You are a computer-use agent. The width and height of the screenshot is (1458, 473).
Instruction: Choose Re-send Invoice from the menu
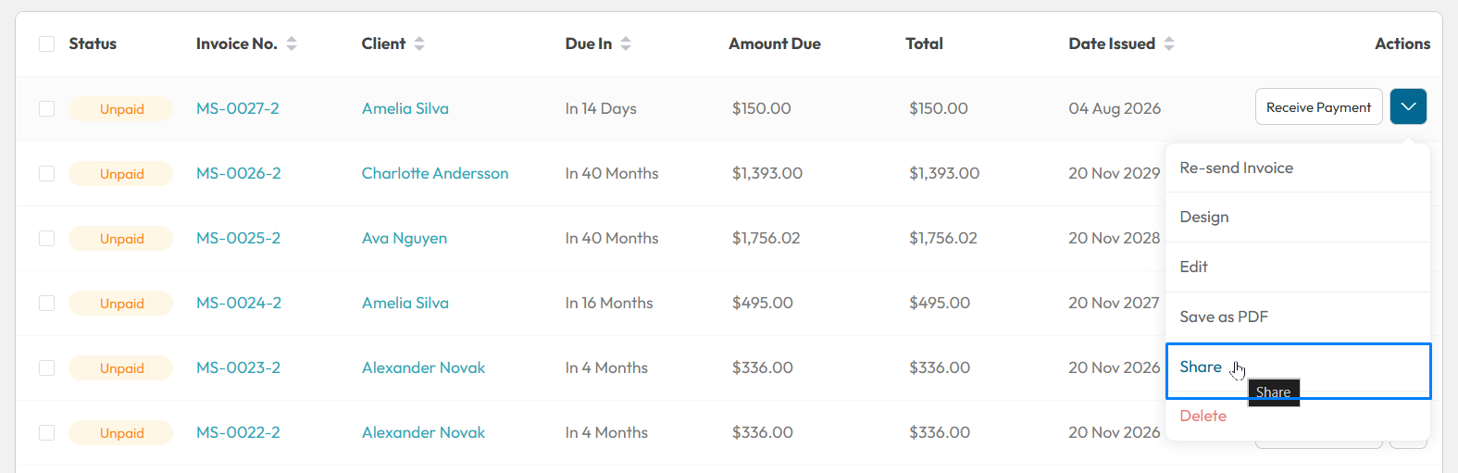click(x=1298, y=168)
